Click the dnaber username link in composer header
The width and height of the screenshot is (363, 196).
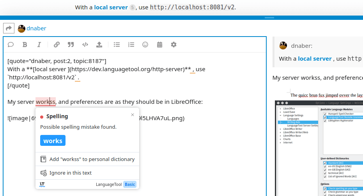36,28
